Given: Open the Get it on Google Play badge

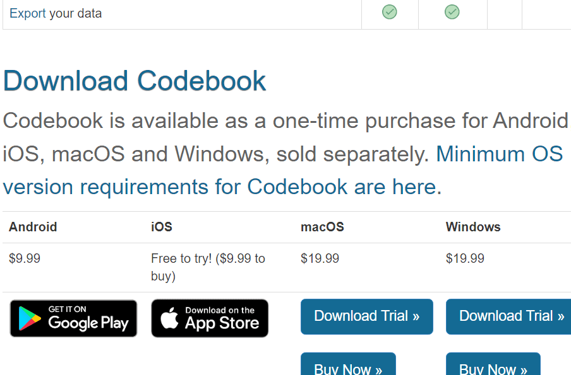Looking at the screenshot, I should click(x=73, y=318).
